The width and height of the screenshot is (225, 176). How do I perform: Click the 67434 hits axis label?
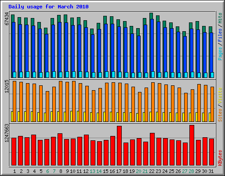pyautogui.click(x=7, y=19)
